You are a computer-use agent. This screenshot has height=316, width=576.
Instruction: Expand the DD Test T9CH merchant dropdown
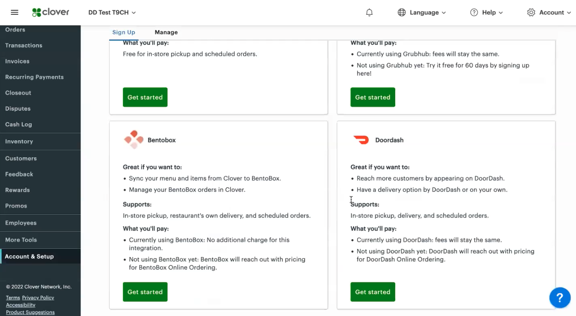pyautogui.click(x=111, y=12)
